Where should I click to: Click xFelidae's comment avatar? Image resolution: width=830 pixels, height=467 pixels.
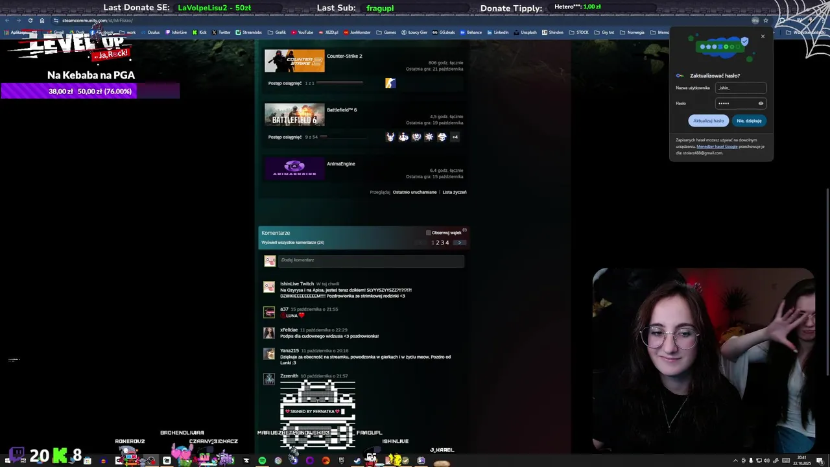pos(269,333)
